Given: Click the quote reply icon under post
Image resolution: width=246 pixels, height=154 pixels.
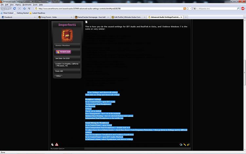Looking at the screenshot, I should pyautogui.click(x=181, y=144).
